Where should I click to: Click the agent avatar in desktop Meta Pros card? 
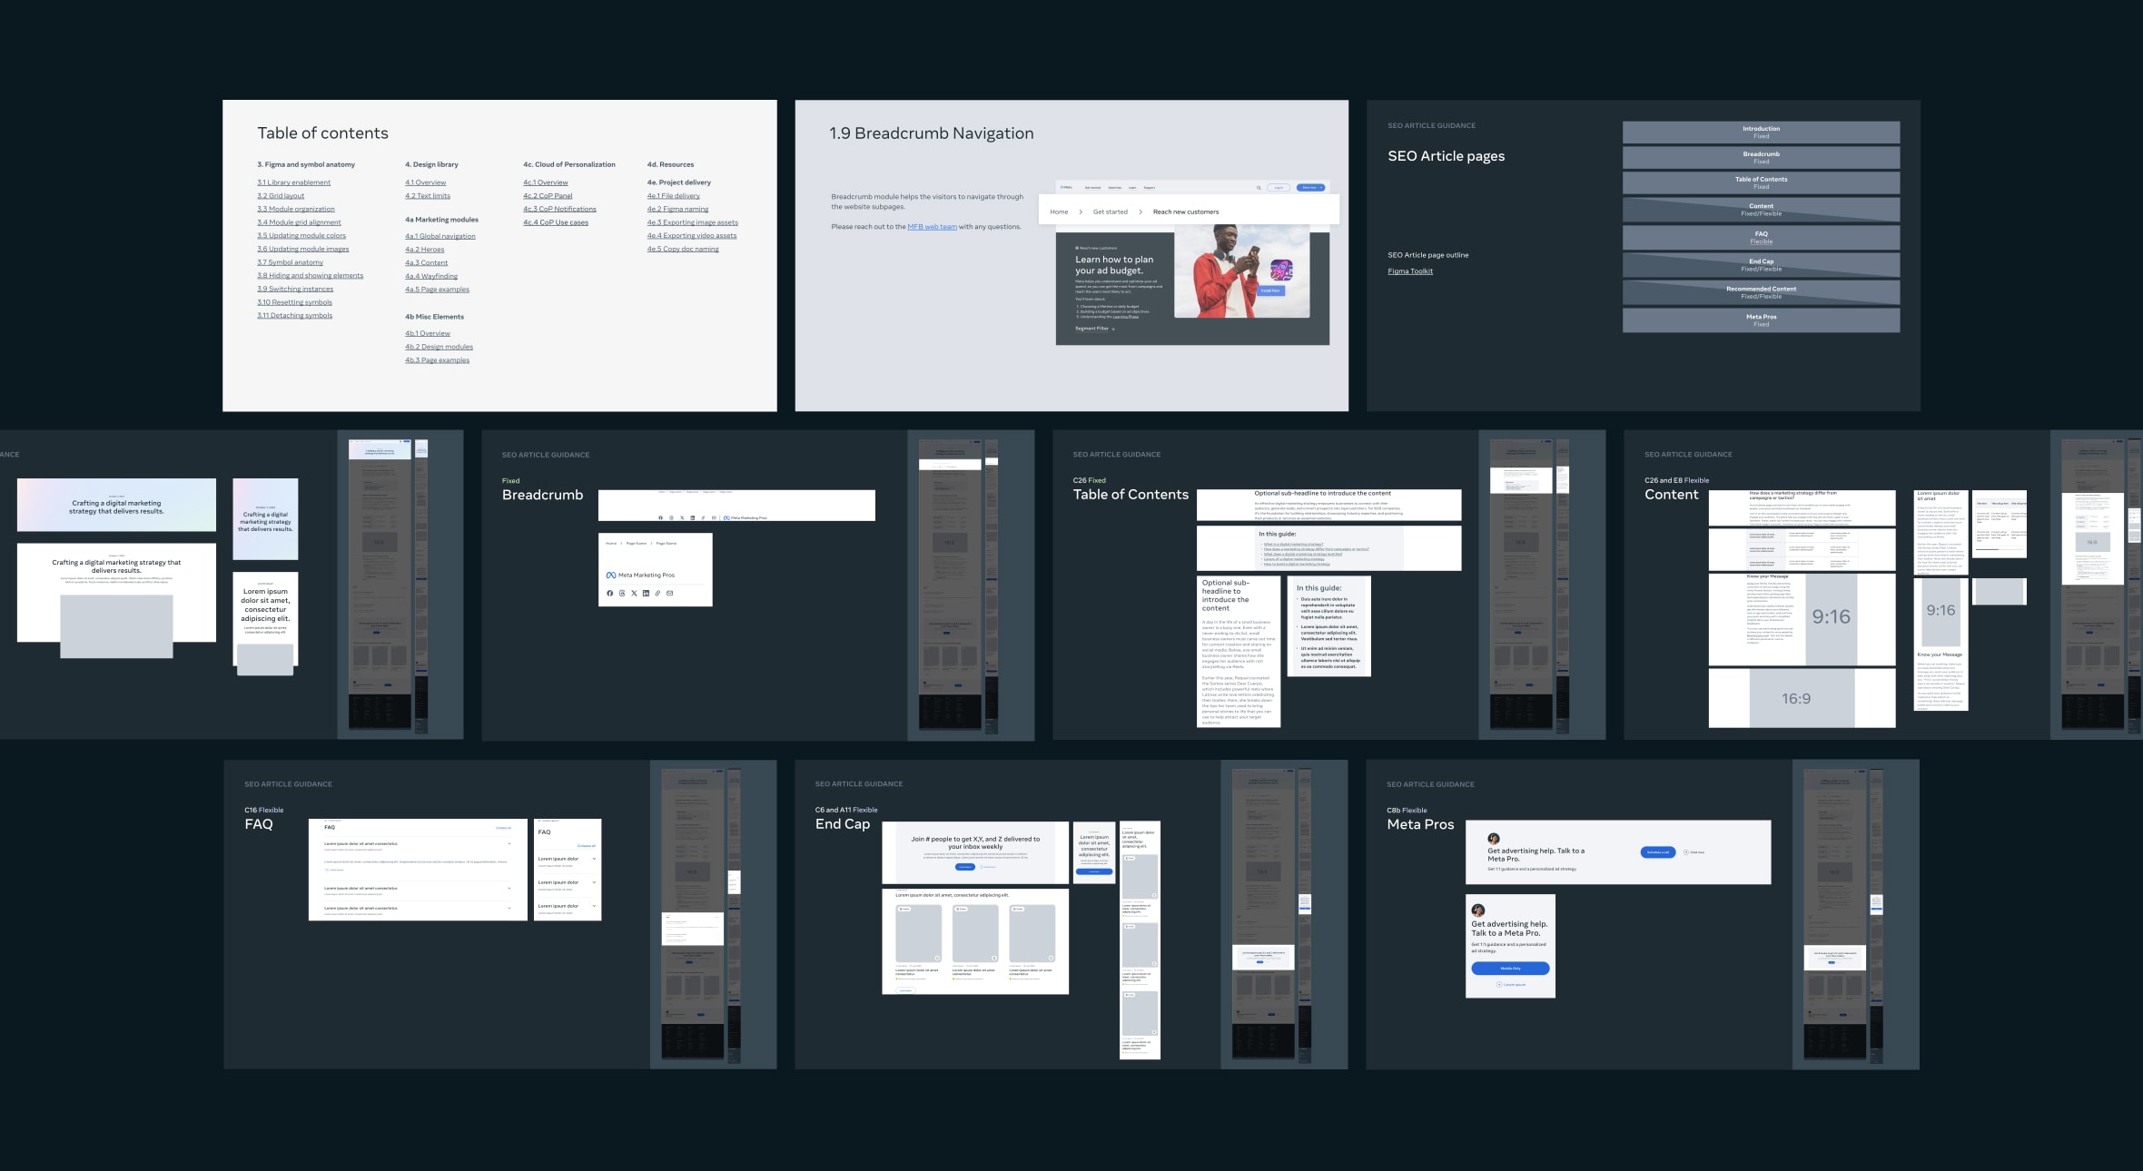[x=1494, y=838]
